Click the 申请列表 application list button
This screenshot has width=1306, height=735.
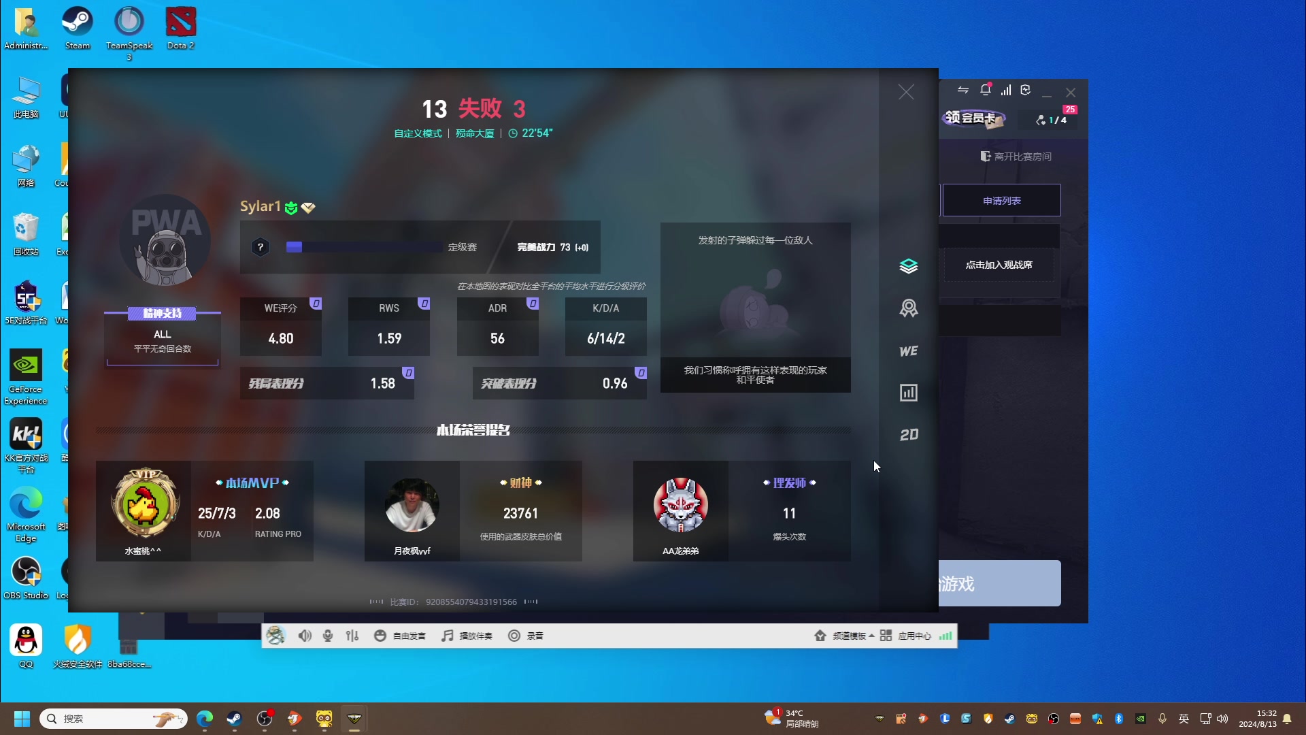coord(1002,199)
